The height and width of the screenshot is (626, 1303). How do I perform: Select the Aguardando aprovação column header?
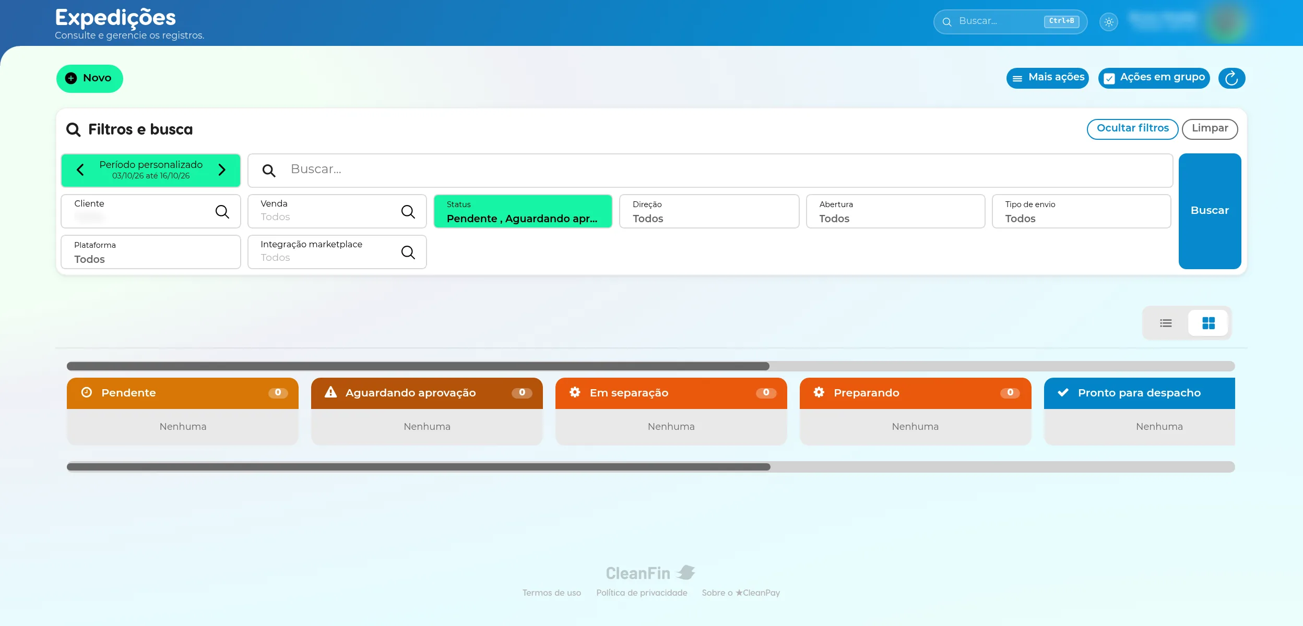(427, 393)
